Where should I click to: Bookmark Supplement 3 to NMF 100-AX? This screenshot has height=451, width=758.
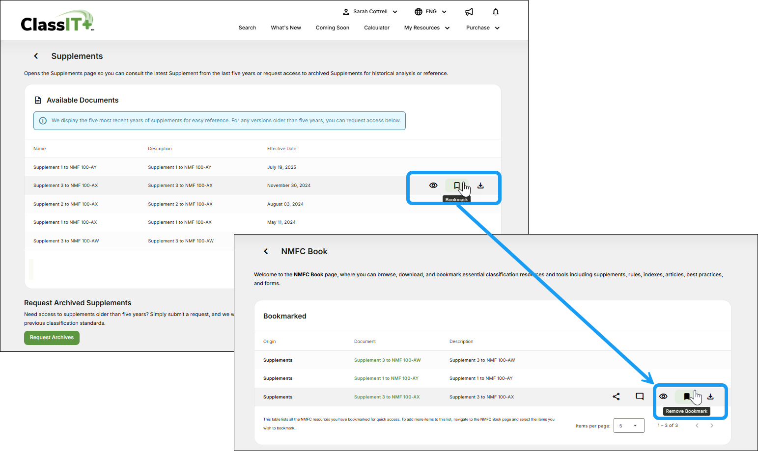click(x=456, y=186)
